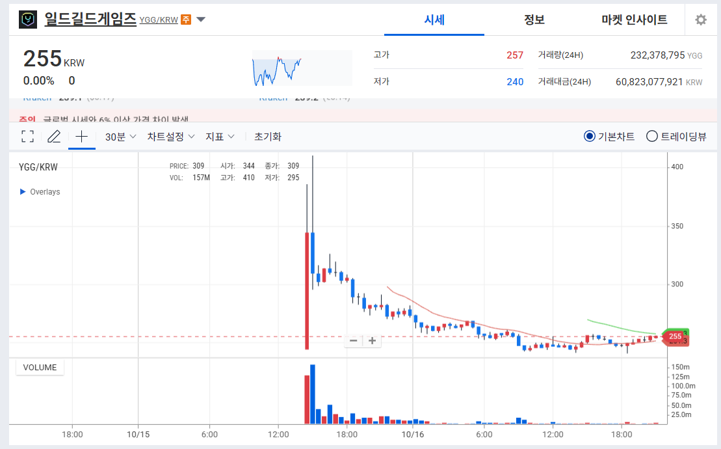Open the market pair selector arrow
Screen dimensions: 721x449
(x=201, y=20)
